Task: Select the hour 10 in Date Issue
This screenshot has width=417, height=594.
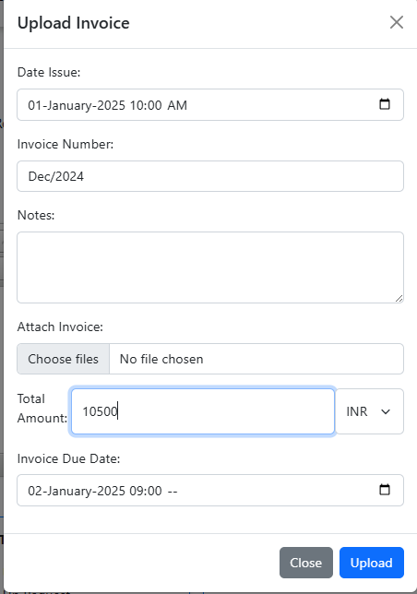Action: tap(137, 105)
